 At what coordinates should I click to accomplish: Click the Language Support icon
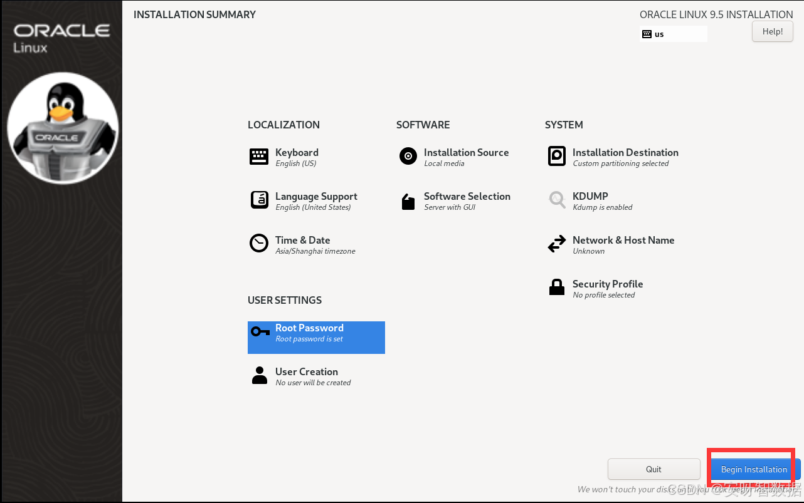[x=259, y=200]
